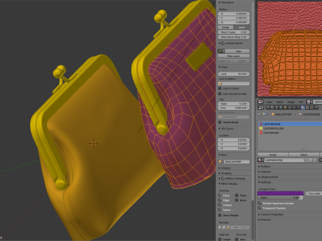Toggle Multiple Importance Sample checkbox
The image size is (322, 241).
(260, 203)
